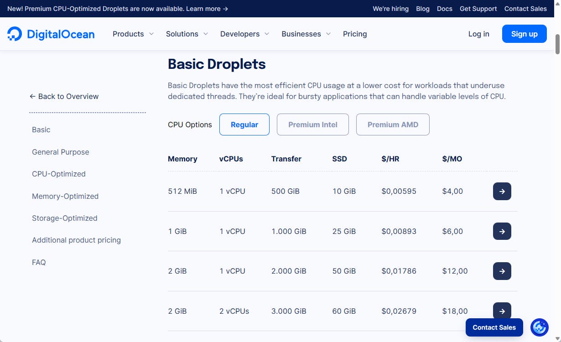Click Learn more in the announcement banner

click(207, 9)
